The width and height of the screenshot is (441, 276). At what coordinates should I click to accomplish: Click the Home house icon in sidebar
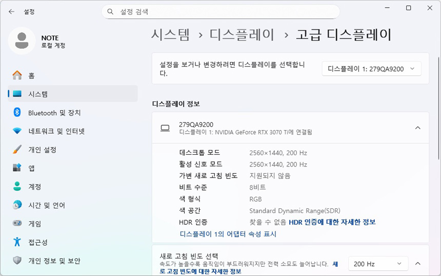pos(17,75)
